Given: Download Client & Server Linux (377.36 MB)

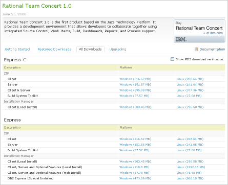Looking at the screenshot, I should coord(190,90).
